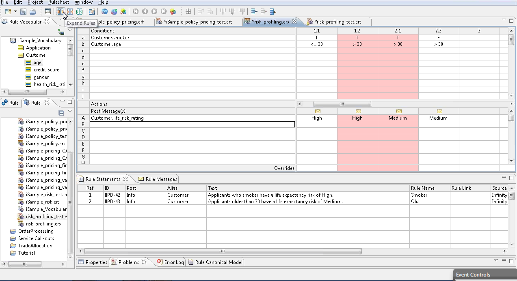
Task: Click the horizontal scrollbar under the condition columns
Action: click(x=342, y=104)
